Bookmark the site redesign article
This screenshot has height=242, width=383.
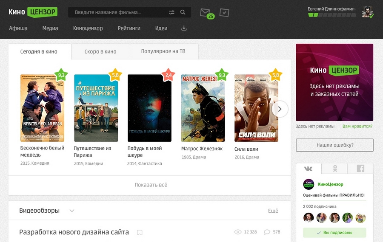pyautogui.click(x=140, y=232)
